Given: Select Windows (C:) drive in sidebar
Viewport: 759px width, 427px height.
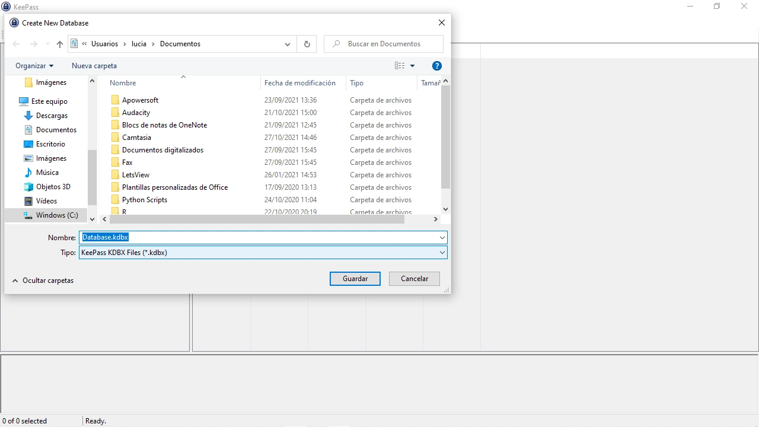Looking at the screenshot, I should point(57,215).
